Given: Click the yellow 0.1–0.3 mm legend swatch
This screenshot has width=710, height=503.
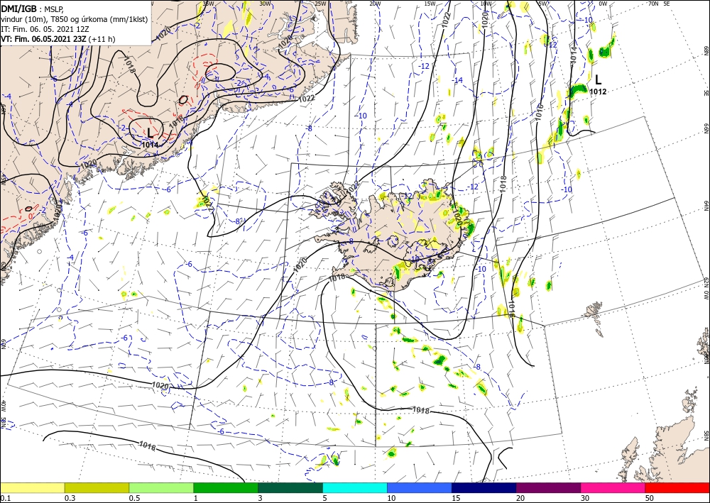Looking at the screenshot, I should coord(32,487).
